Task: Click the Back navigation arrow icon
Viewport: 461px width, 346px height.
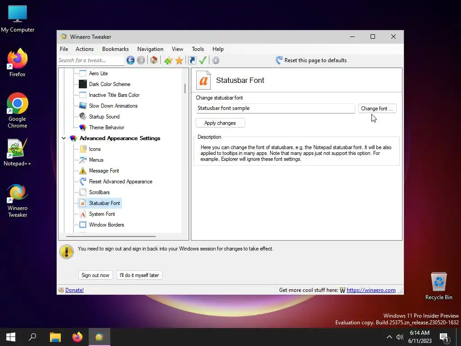Action: [131, 60]
